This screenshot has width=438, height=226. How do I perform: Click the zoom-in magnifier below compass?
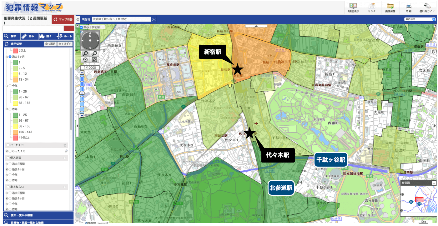(85, 54)
